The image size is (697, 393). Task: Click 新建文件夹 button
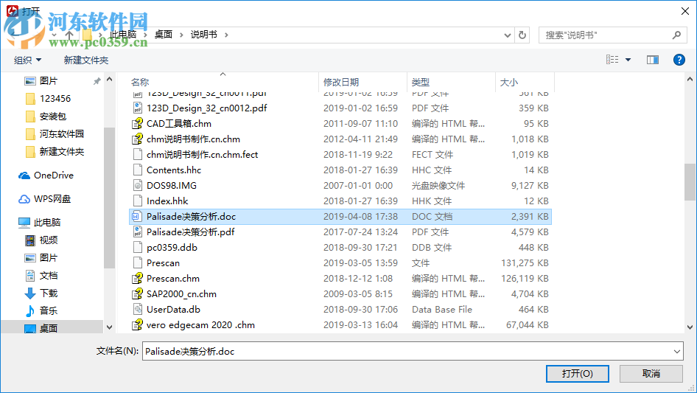85,60
